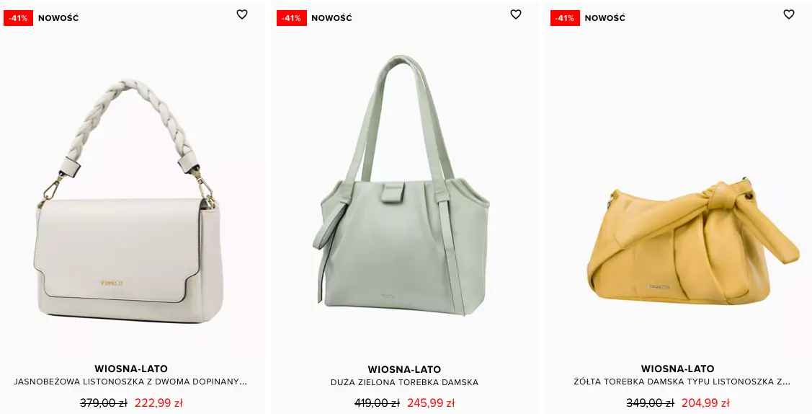
Task: Open JASNOBEŻOWA LISTONOSZKA Z DWOMA DOPINANY... title
Action: point(130,382)
